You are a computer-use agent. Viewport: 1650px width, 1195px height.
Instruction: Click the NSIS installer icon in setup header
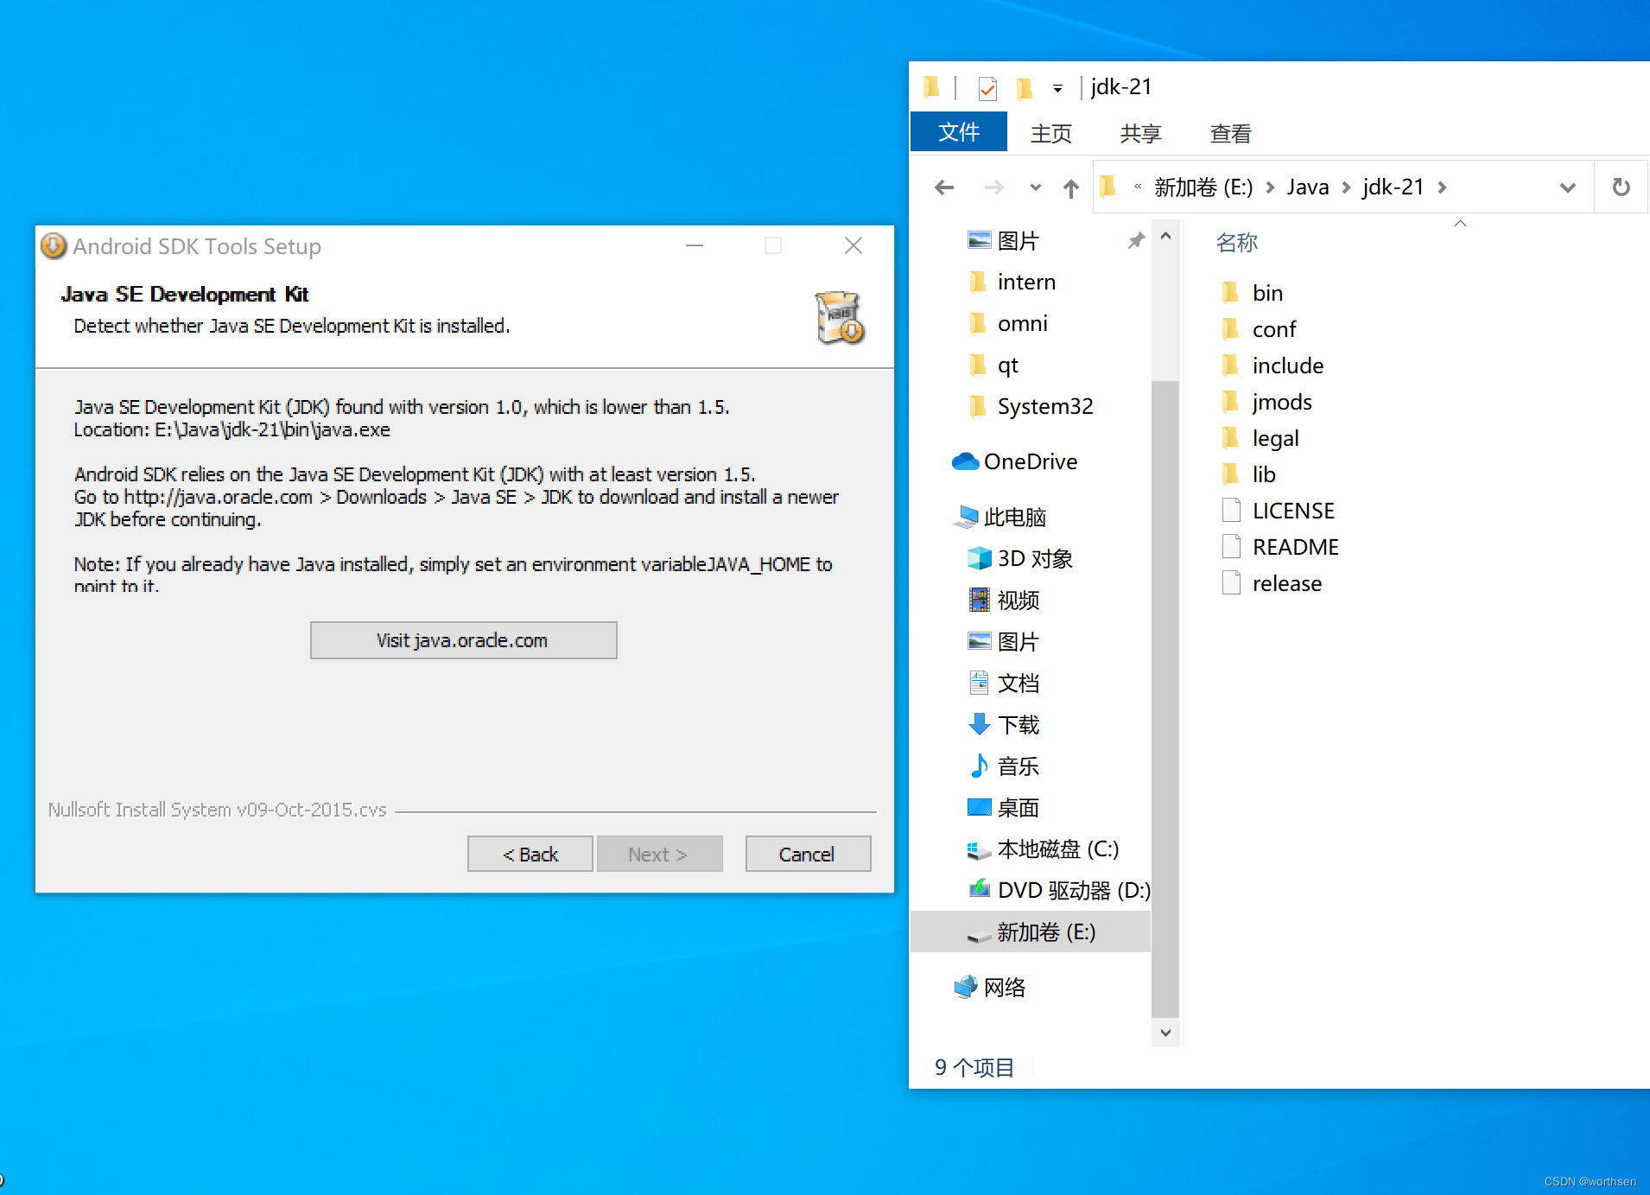pos(839,318)
